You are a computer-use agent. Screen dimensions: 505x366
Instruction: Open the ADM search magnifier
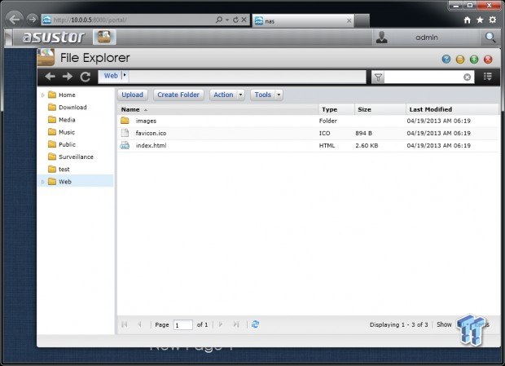[490, 37]
